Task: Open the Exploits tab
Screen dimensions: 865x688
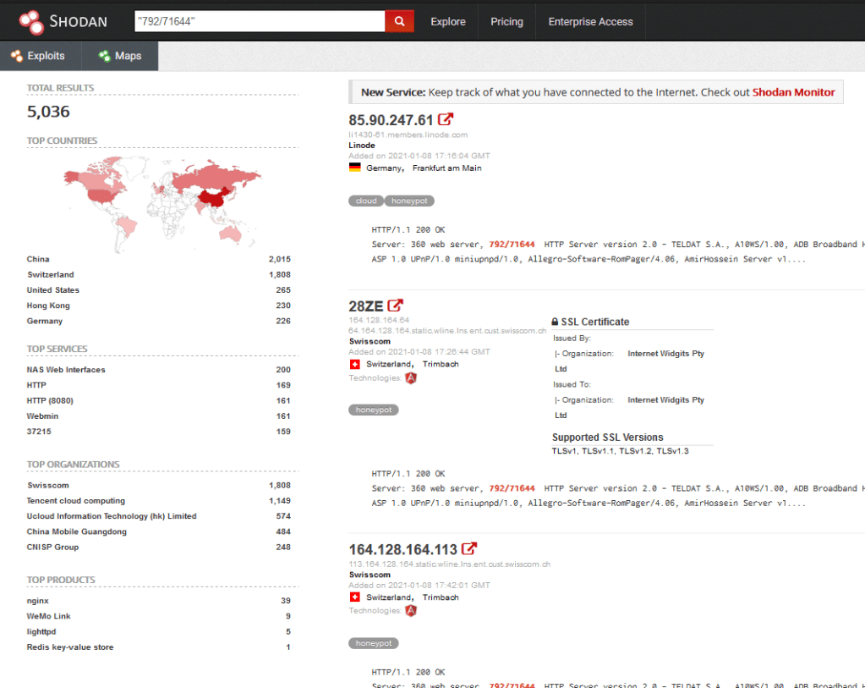Action: [38, 56]
